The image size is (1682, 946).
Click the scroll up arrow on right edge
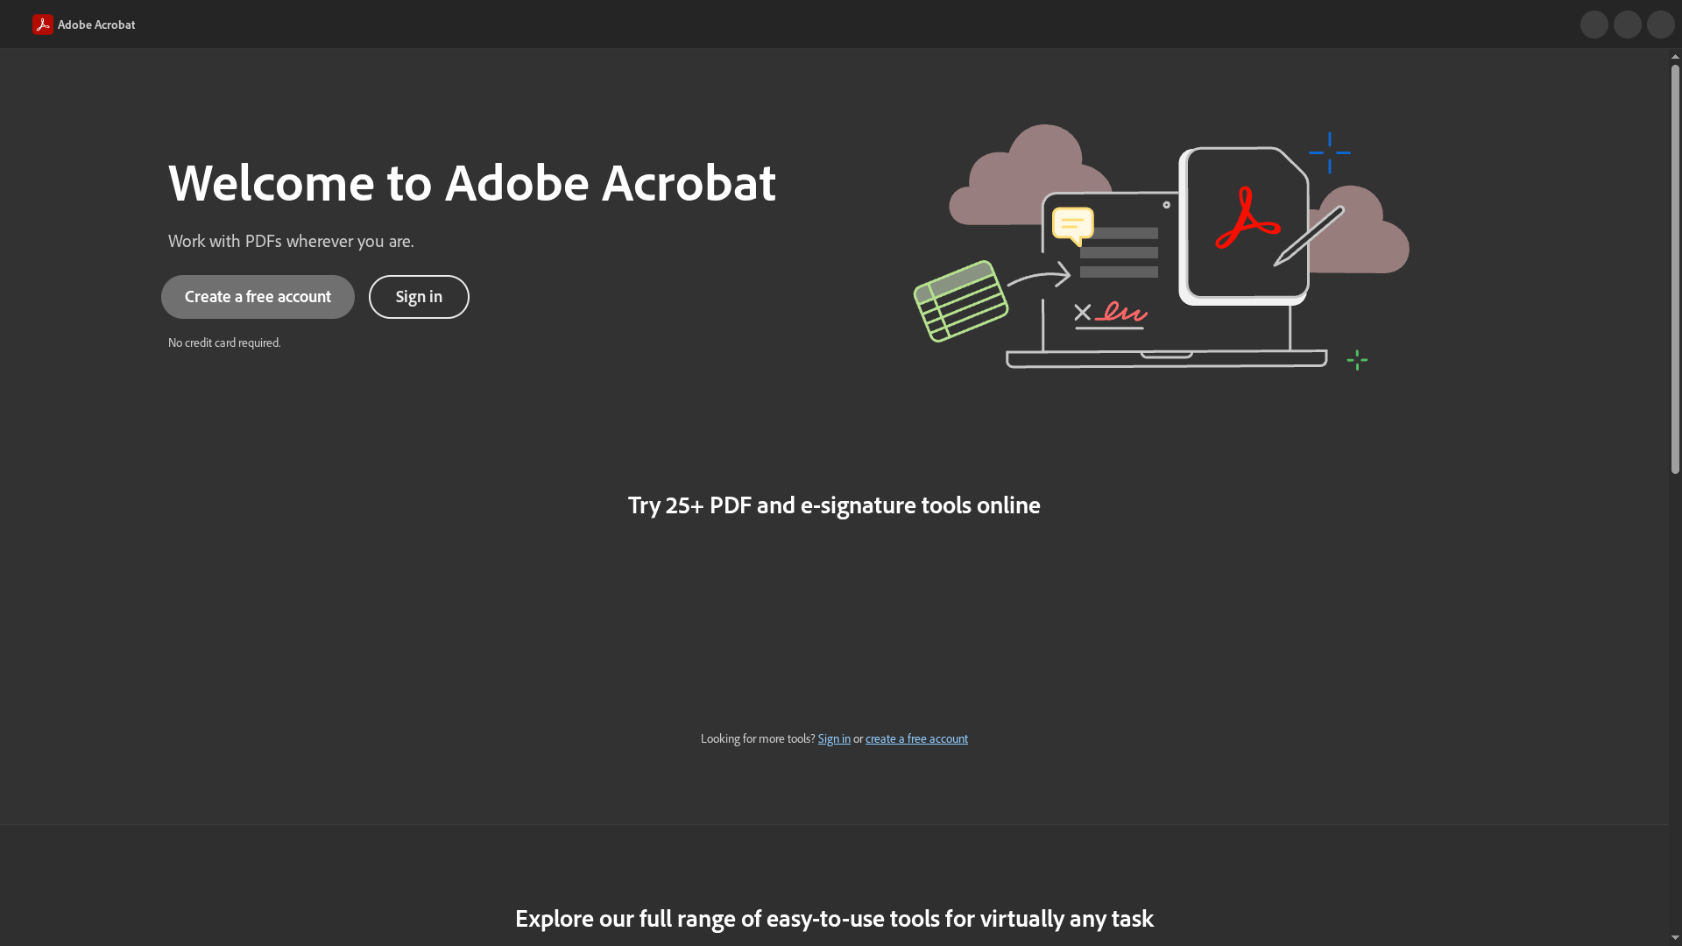coord(1674,55)
